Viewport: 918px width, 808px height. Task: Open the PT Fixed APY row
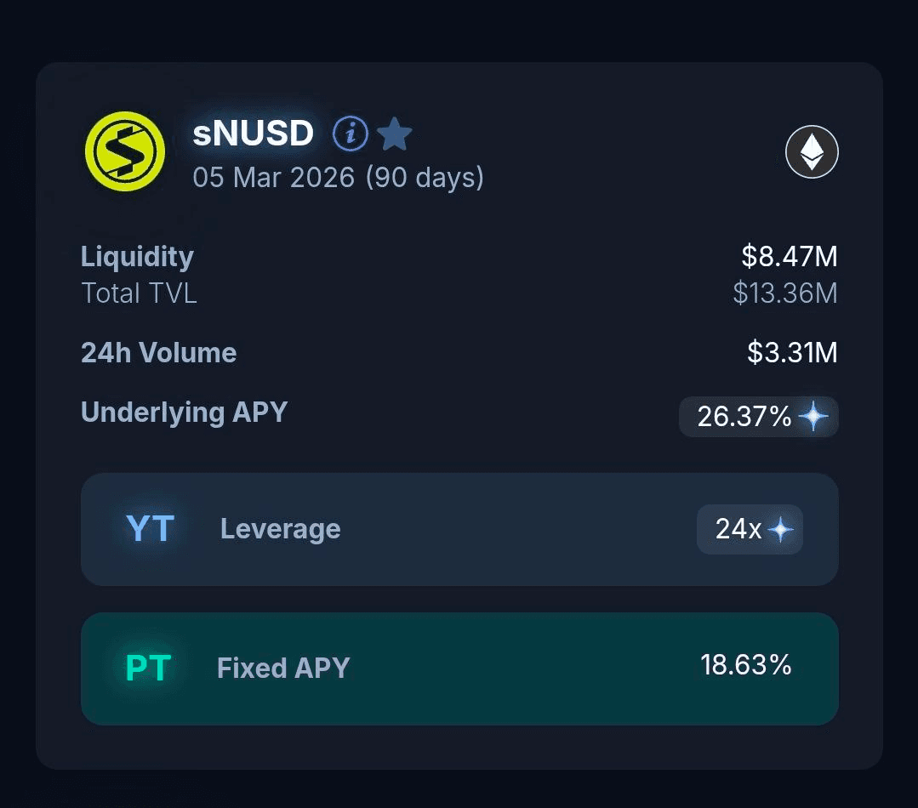pos(459,669)
